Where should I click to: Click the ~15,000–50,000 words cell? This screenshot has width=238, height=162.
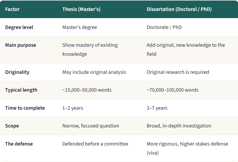(x=87, y=90)
